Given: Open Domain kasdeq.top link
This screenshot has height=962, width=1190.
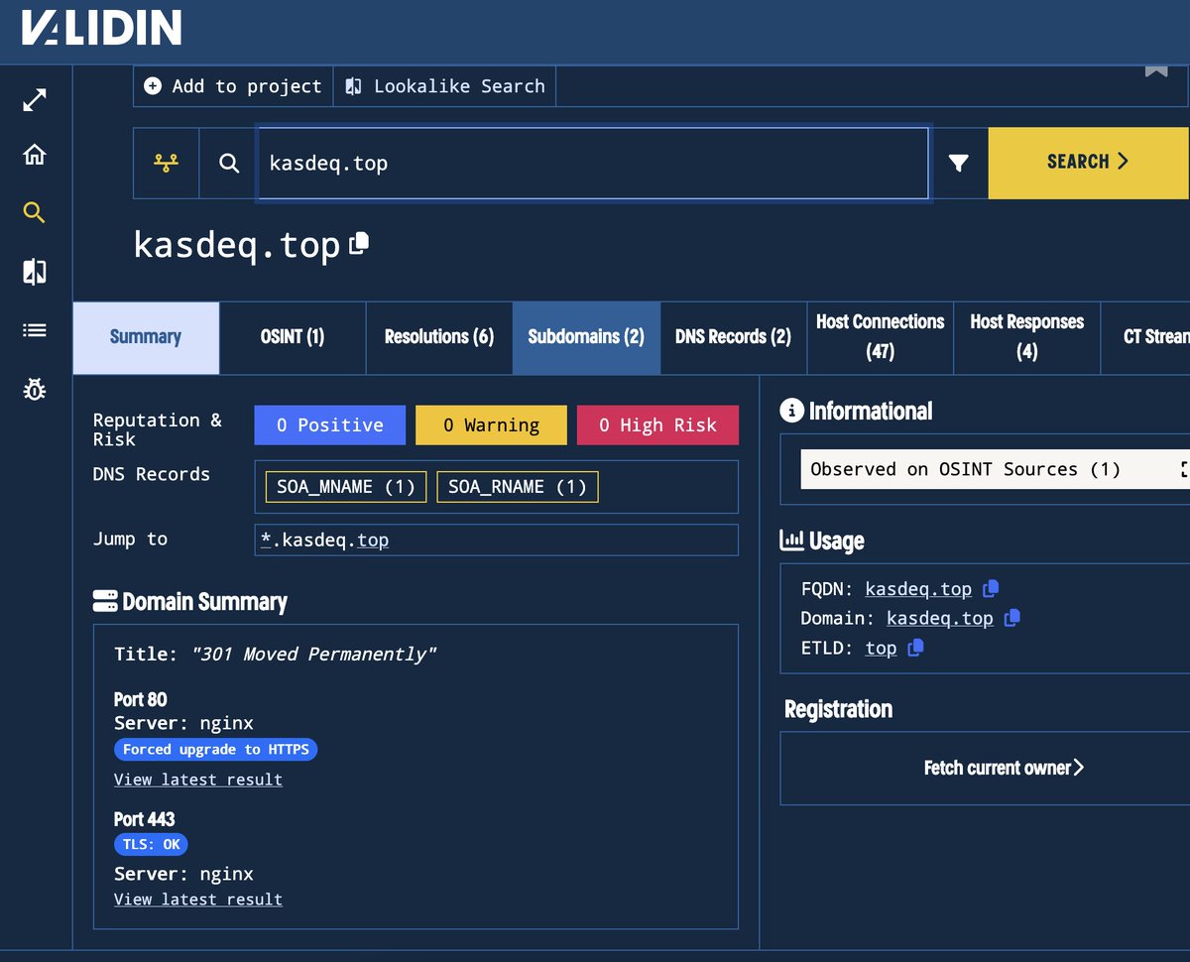Looking at the screenshot, I should (939, 619).
